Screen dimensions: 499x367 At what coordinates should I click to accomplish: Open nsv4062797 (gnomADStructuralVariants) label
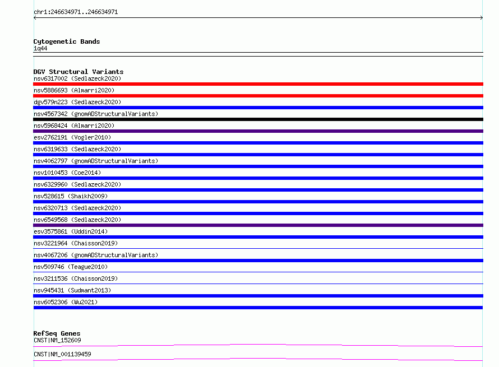pos(96,161)
